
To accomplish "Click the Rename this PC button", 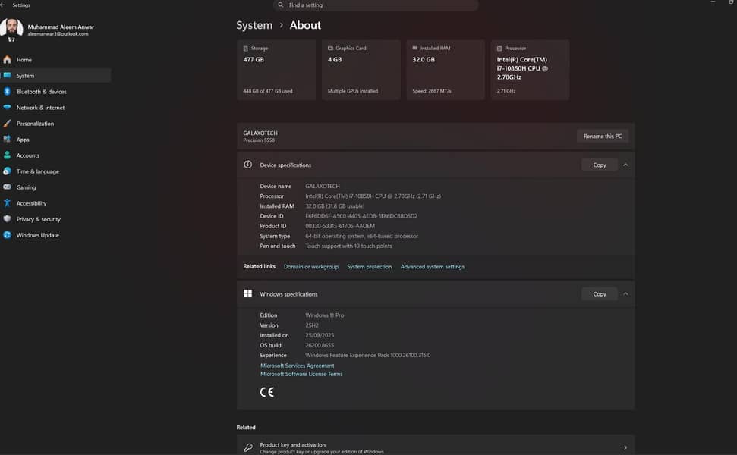I will tap(603, 136).
